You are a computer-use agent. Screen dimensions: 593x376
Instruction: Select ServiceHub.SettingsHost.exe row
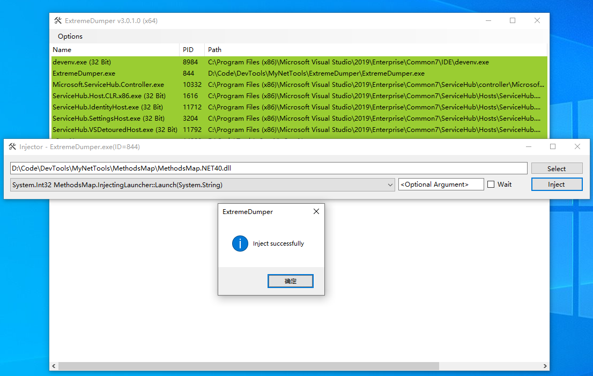click(x=299, y=119)
